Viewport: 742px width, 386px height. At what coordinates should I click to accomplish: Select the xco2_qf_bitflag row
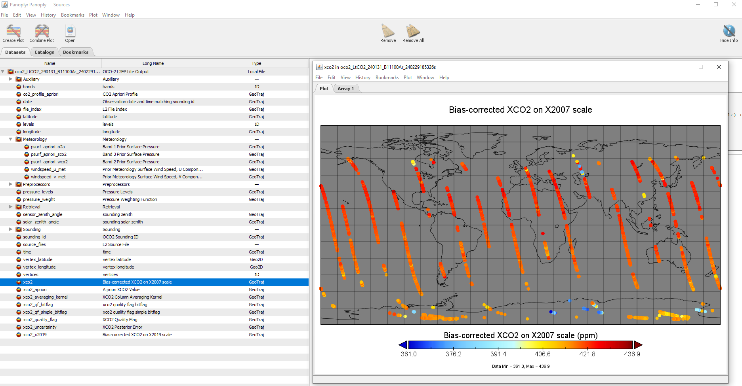tap(154, 305)
